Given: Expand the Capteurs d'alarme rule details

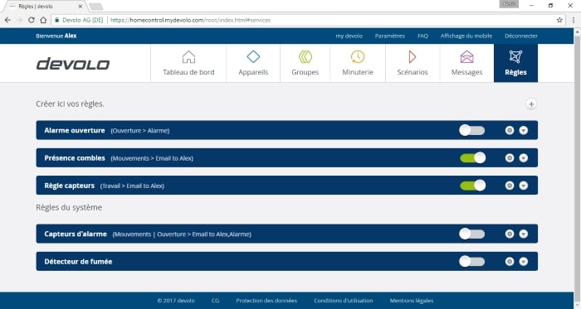Looking at the screenshot, I should click(x=523, y=234).
